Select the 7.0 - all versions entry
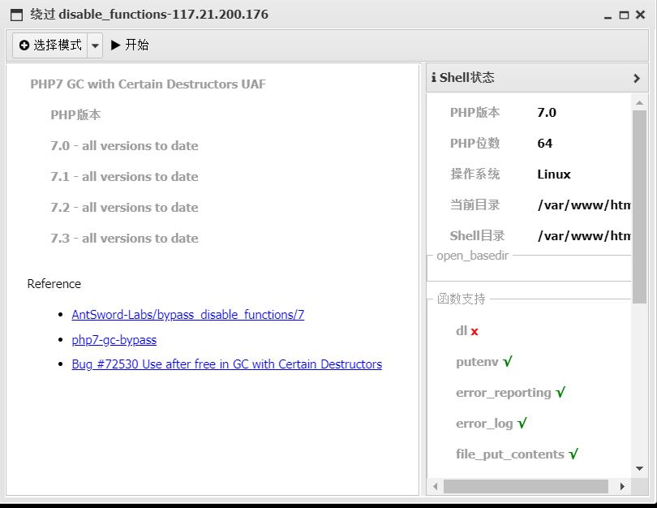657x508 pixels. 124,146
